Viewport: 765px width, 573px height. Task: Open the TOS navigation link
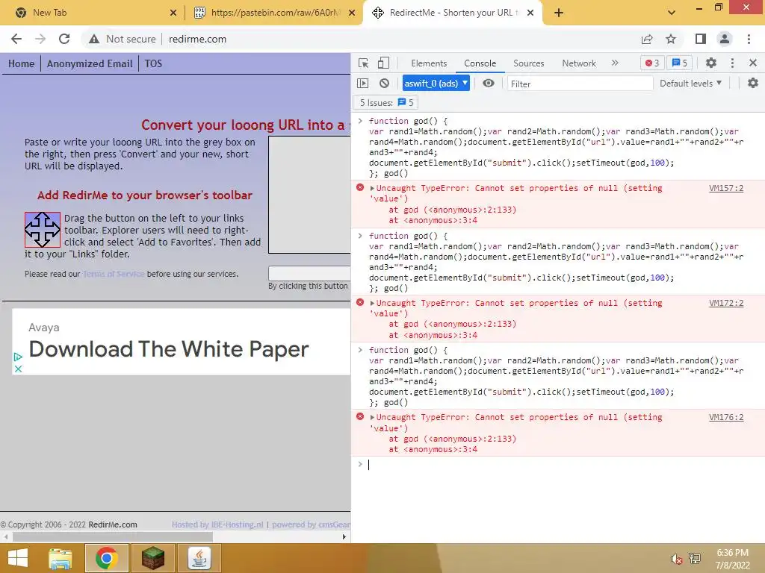[x=153, y=64]
